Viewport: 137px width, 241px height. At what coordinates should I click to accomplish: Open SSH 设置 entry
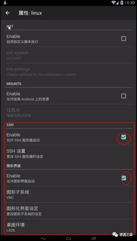pos(68,153)
